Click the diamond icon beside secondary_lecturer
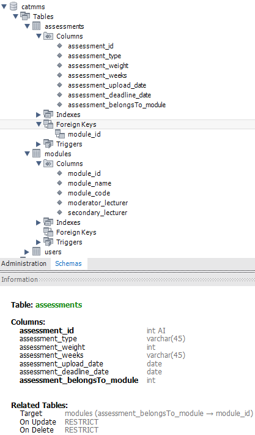 click(x=59, y=212)
